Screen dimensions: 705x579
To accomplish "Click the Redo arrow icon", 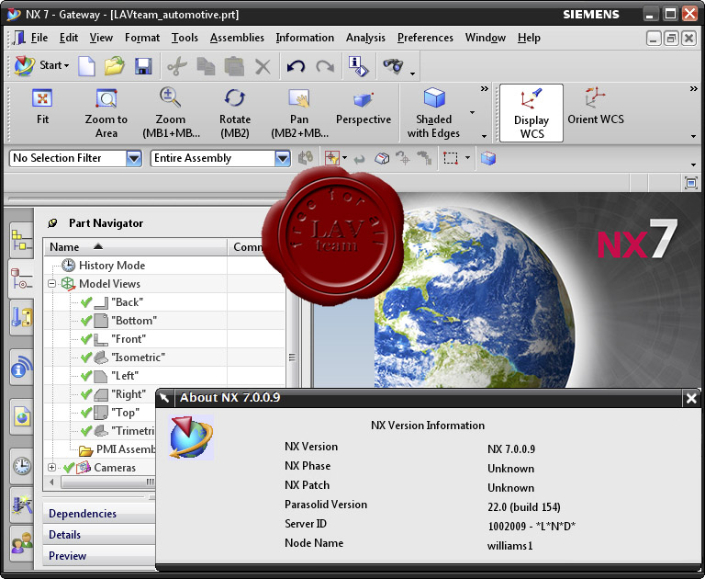I will click(x=325, y=67).
